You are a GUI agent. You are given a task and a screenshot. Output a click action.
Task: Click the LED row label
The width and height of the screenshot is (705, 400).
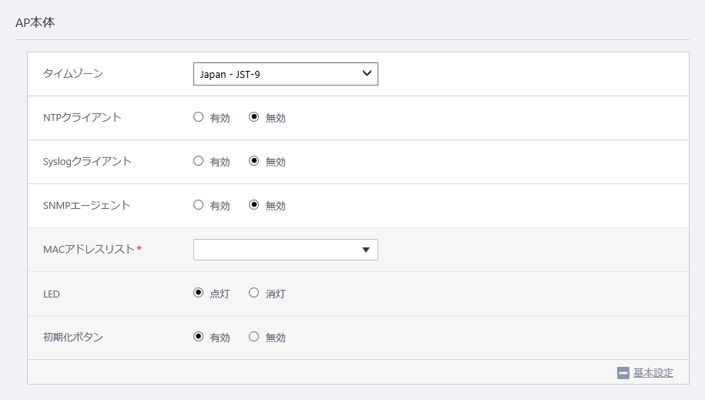coord(52,294)
